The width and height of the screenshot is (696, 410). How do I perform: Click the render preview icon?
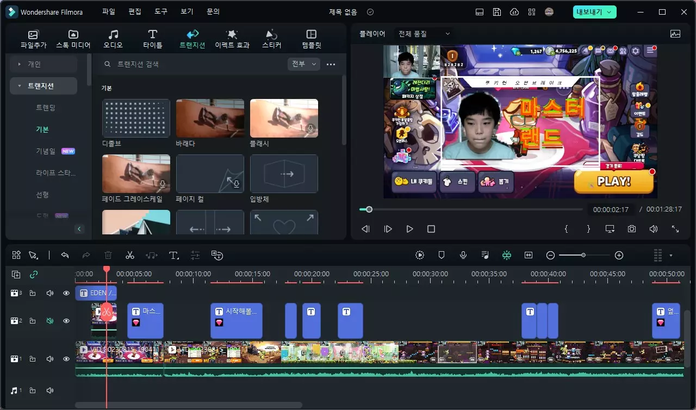(420, 255)
